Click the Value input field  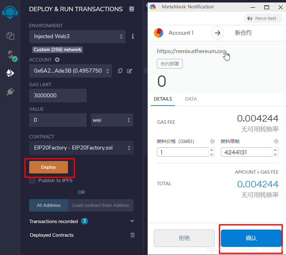click(x=58, y=120)
